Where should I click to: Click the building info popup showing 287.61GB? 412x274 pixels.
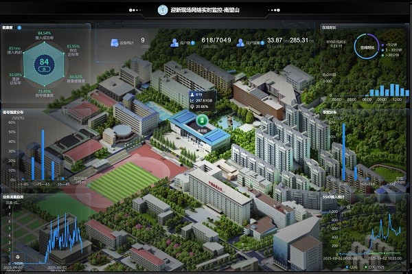203,101
